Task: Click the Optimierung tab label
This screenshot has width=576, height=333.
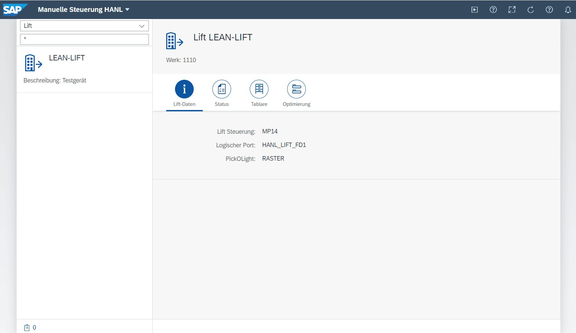Action: coord(296,104)
